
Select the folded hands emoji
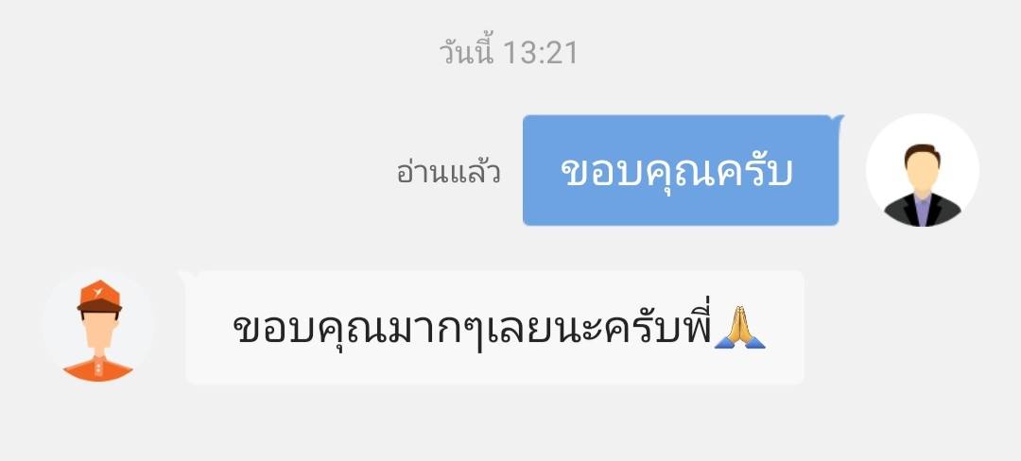(739, 327)
